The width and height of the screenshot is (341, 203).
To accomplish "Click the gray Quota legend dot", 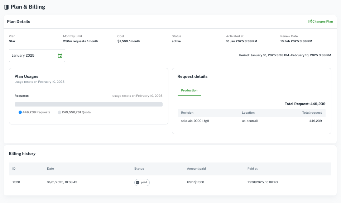I will [59, 112].
